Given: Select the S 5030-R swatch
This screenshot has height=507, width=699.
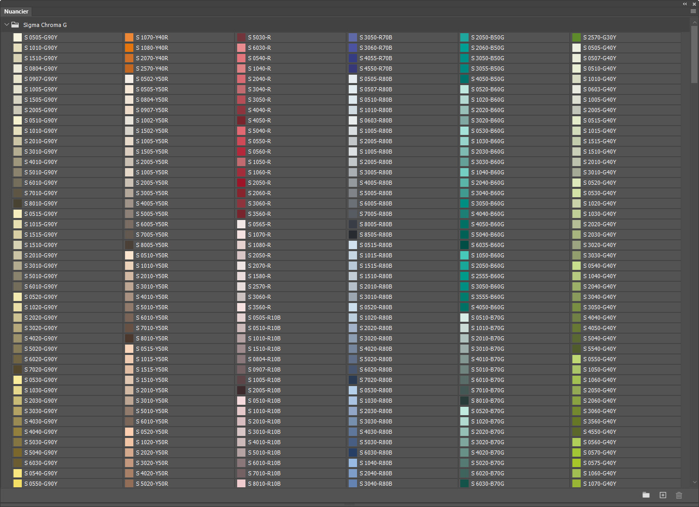Looking at the screenshot, I should coord(241,37).
